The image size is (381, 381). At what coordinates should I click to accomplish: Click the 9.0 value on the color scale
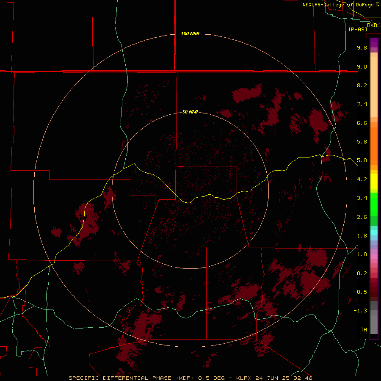362,66
